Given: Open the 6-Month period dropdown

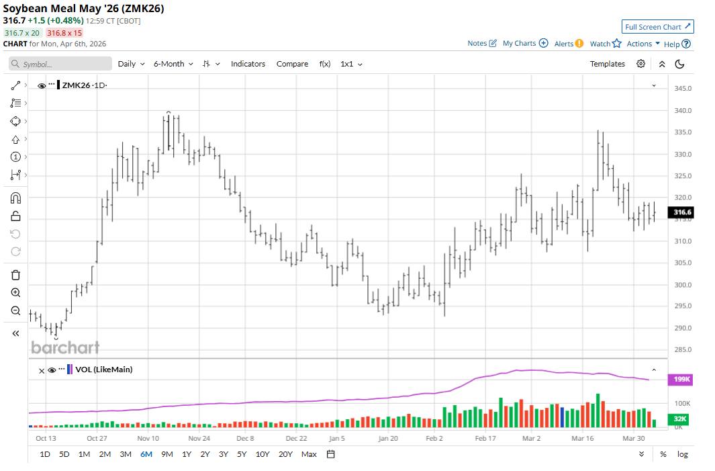Looking at the screenshot, I should click(173, 64).
